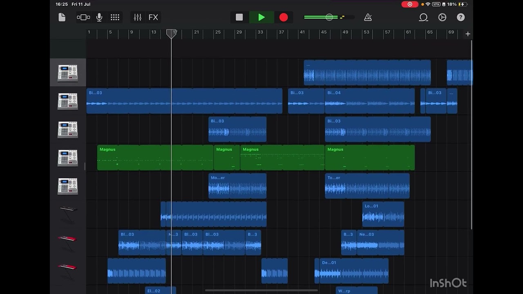The image size is (523, 294).
Task: Start recording with the red record button
Action: pyautogui.click(x=284, y=17)
